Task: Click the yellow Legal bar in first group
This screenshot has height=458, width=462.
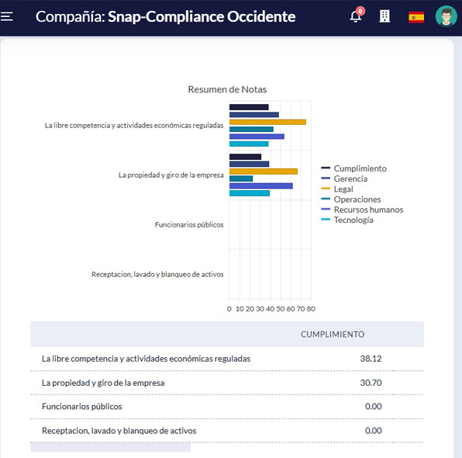Action: pos(267,122)
